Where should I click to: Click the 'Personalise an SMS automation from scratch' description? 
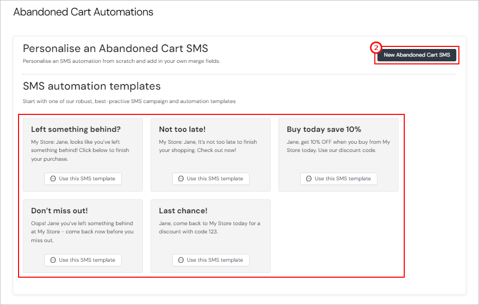click(x=121, y=61)
